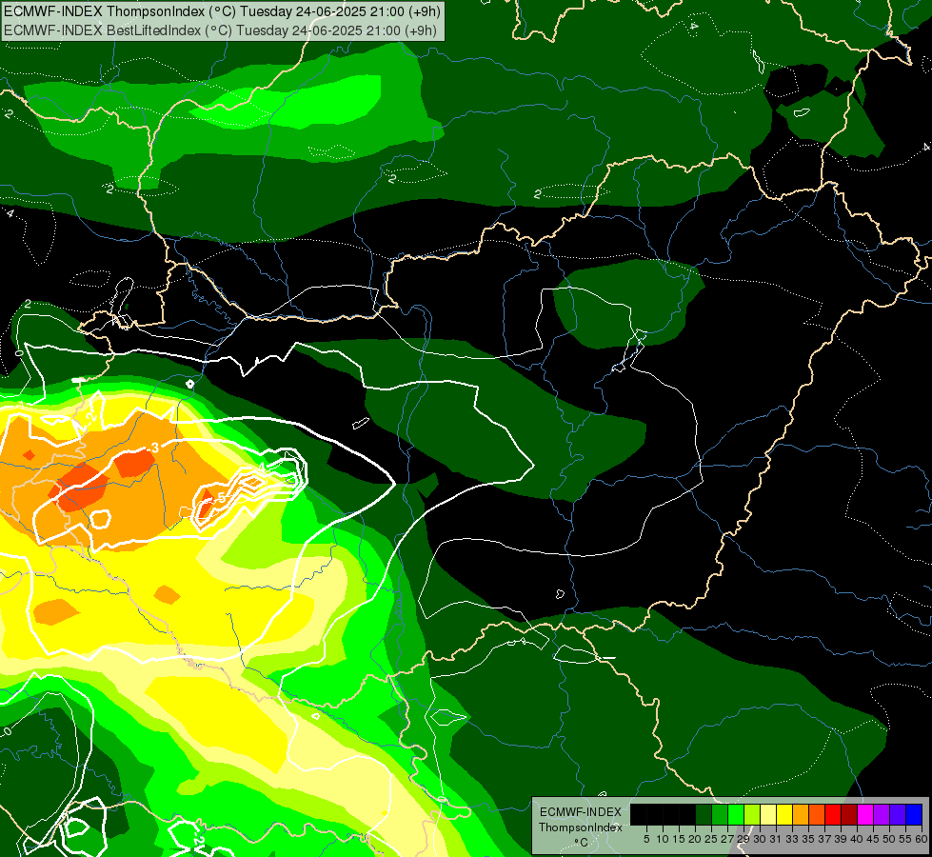Click the BestLiftedIndex title line in header

click(221, 30)
